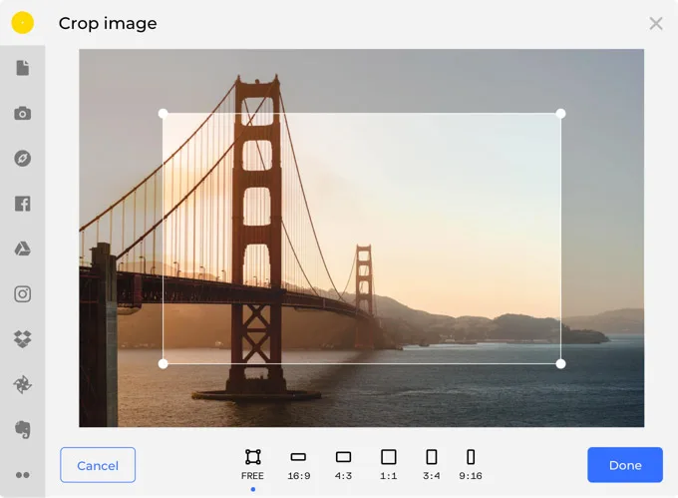This screenshot has height=498, width=678.
Task: Pick the 9:16 vertical crop preset
Action: point(471,464)
